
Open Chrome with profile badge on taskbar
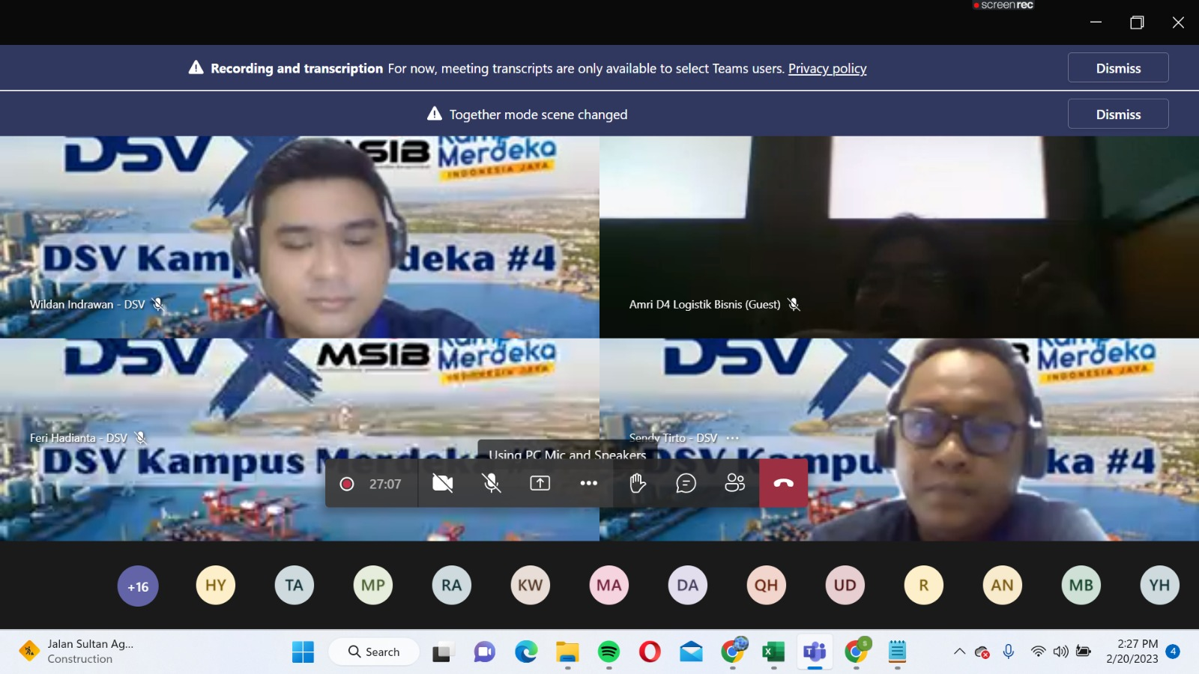pos(734,651)
